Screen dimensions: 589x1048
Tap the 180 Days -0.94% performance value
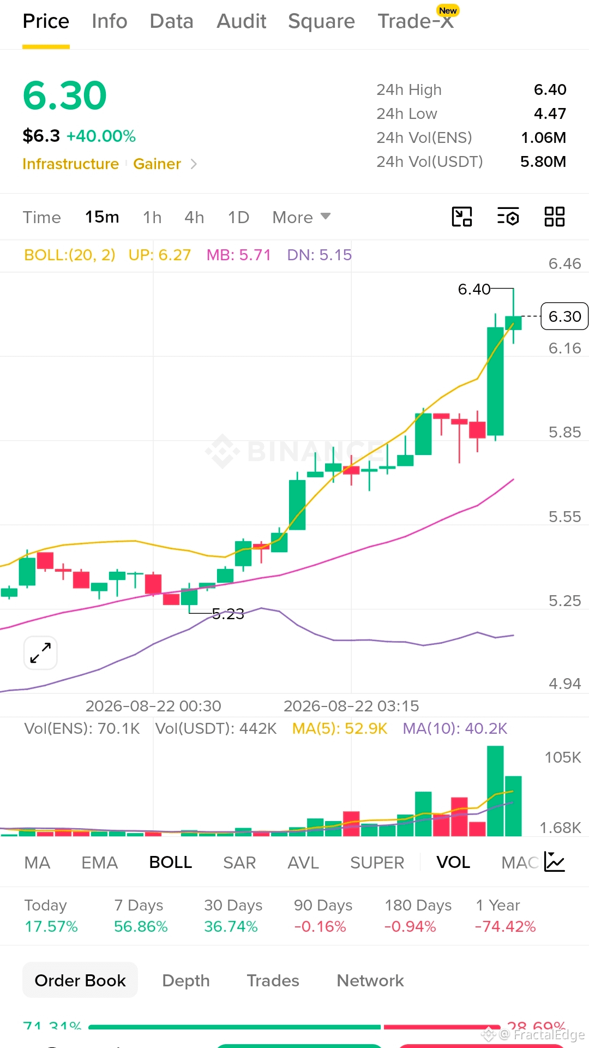[x=410, y=926]
